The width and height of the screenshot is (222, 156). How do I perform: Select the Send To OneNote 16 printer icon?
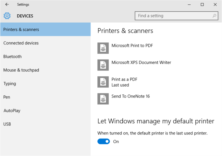103,99
